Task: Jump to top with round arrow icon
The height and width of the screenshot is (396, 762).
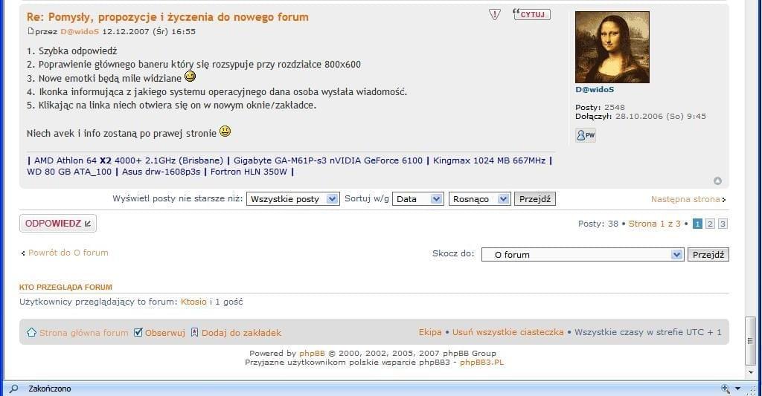Action: click(718, 181)
